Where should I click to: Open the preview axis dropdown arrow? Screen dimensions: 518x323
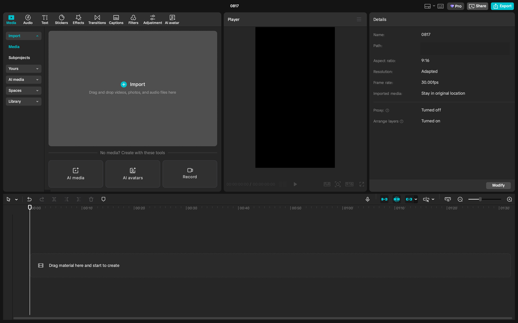433,199
